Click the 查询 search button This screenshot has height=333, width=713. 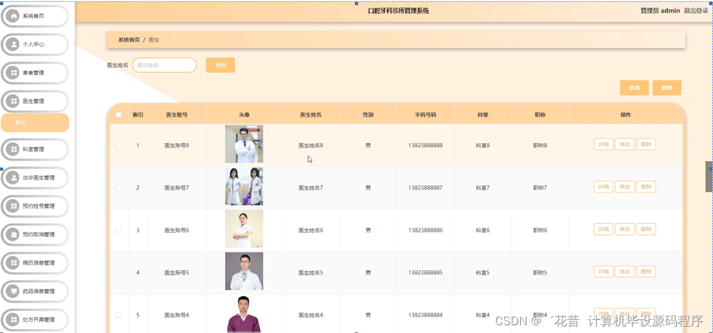[221, 65]
